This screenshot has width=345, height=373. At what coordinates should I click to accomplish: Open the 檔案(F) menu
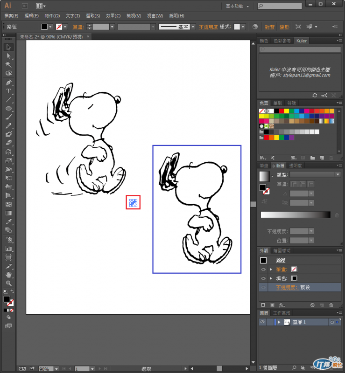[x=11, y=16]
